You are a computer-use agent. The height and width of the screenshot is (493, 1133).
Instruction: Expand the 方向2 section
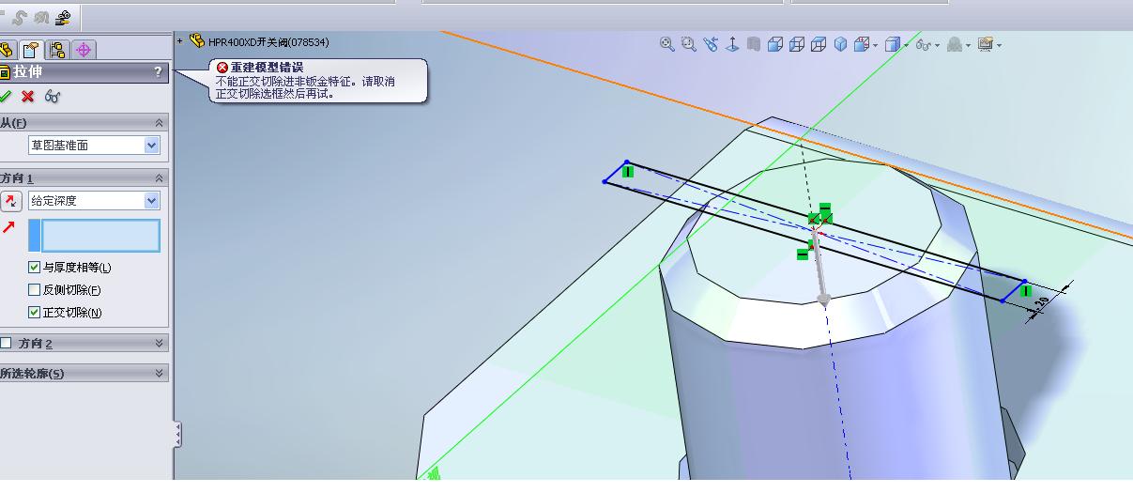[x=159, y=343]
